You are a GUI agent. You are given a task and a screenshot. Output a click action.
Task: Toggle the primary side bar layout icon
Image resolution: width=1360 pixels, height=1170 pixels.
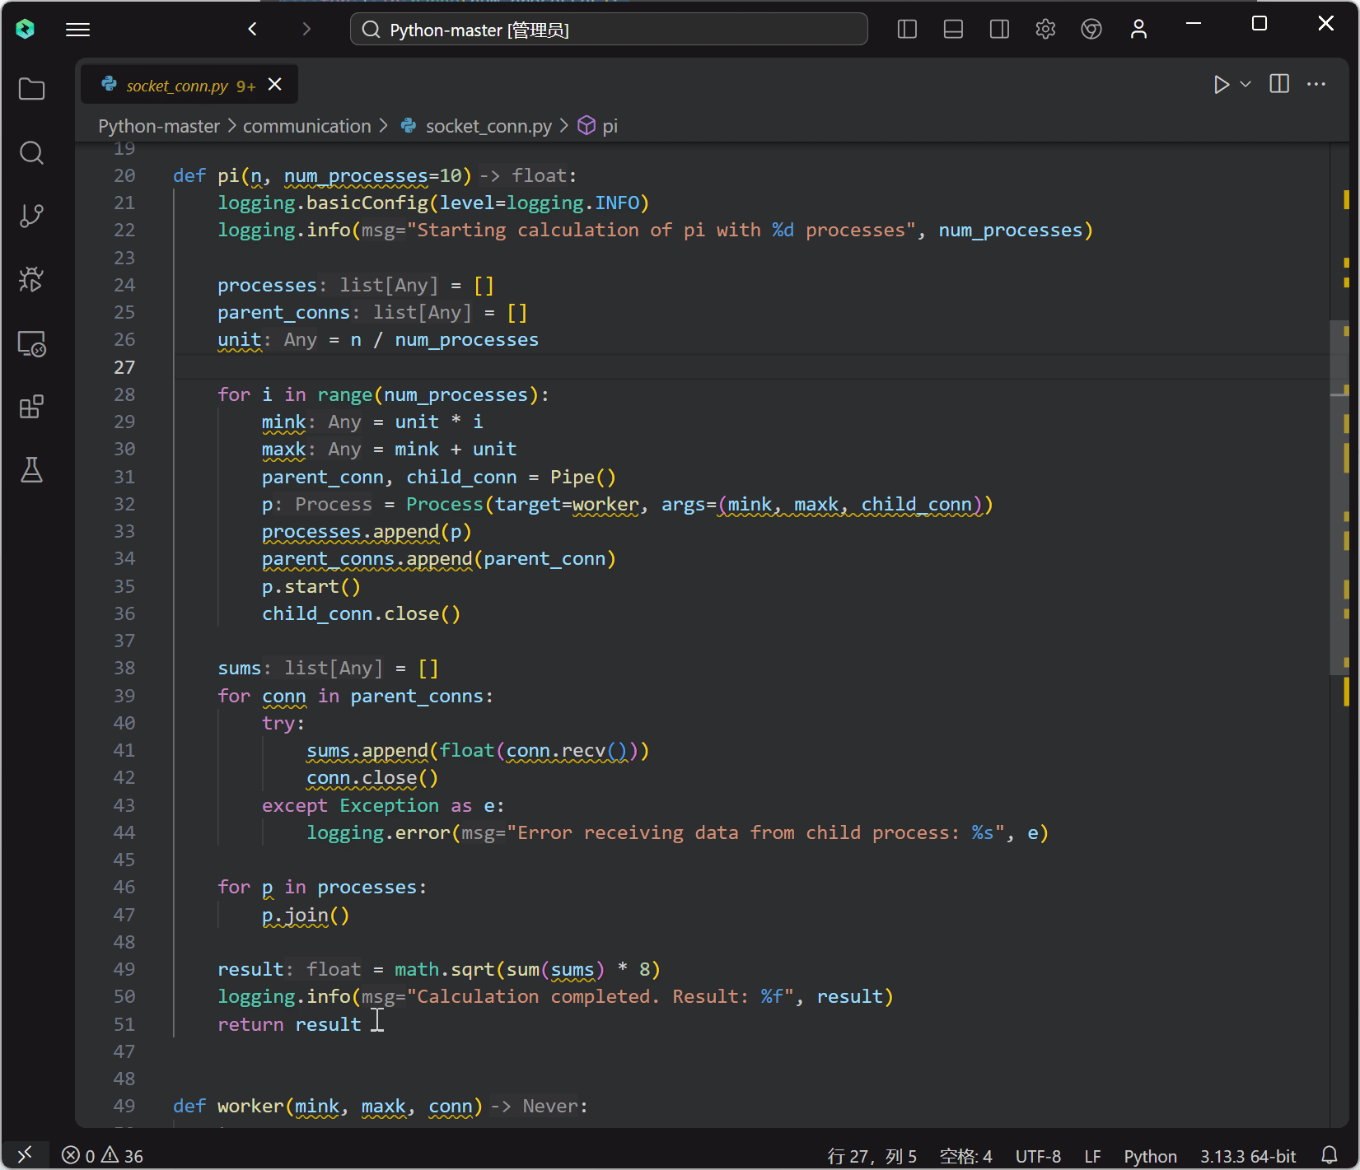[x=907, y=30]
